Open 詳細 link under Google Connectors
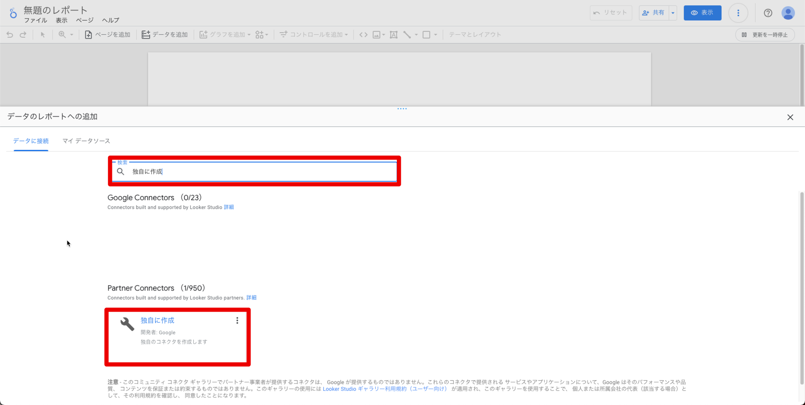The width and height of the screenshot is (805, 405). [x=229, y=207]
